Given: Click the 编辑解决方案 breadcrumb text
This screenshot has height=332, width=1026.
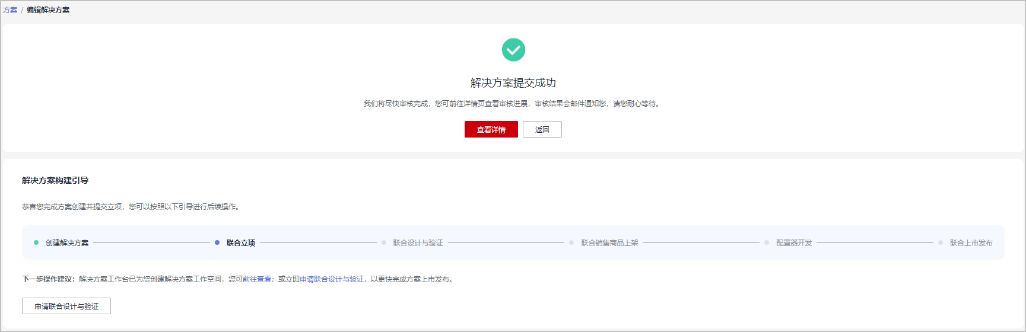Looking at the screenshot, I should click(48, 10).
